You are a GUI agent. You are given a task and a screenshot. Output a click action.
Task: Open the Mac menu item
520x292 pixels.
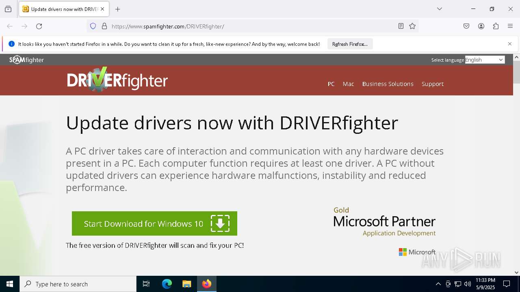click(x=349, y=84)
